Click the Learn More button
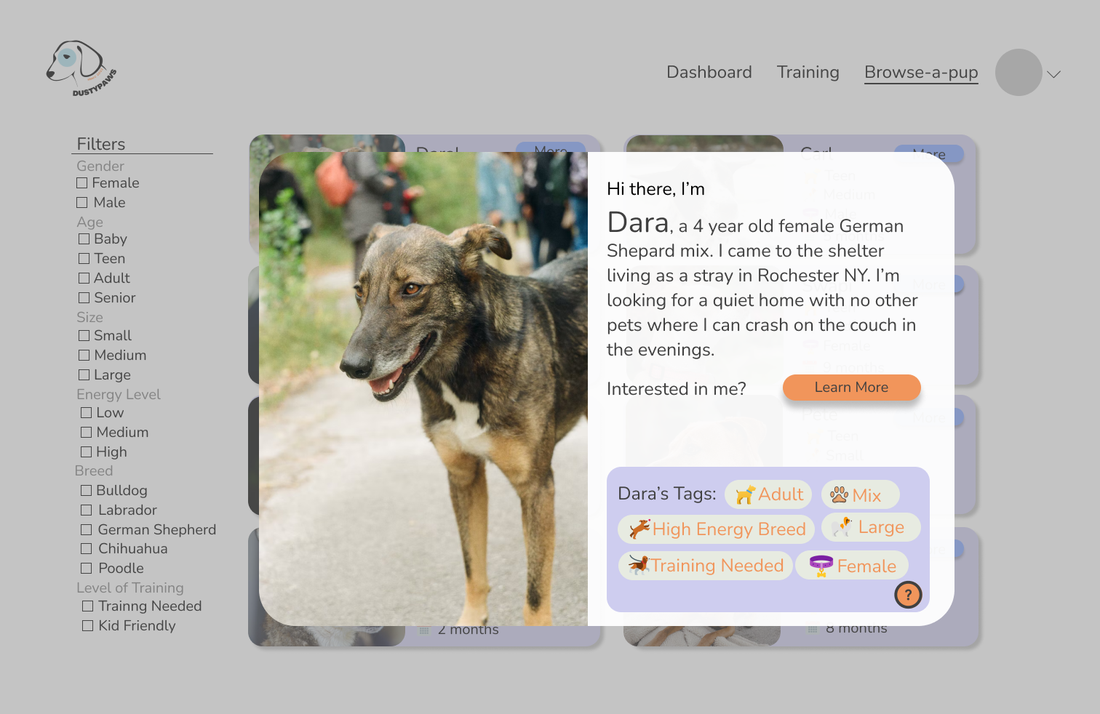The image size is (1100, 714). (851, 388)
